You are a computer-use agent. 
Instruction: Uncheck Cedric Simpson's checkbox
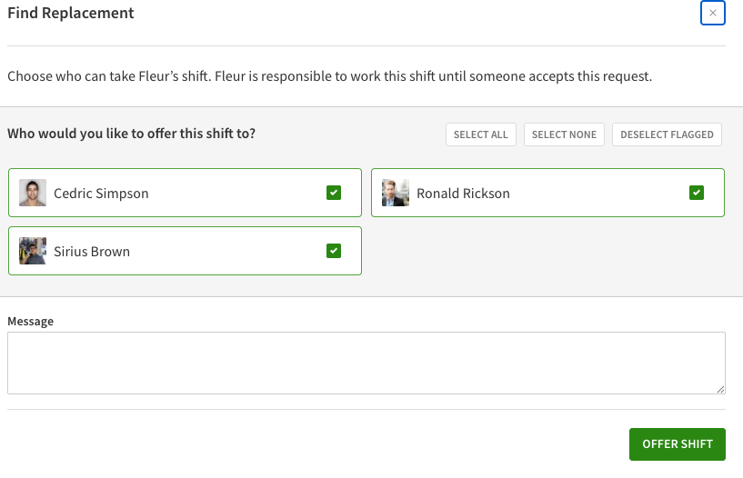[x=334, y=193]
